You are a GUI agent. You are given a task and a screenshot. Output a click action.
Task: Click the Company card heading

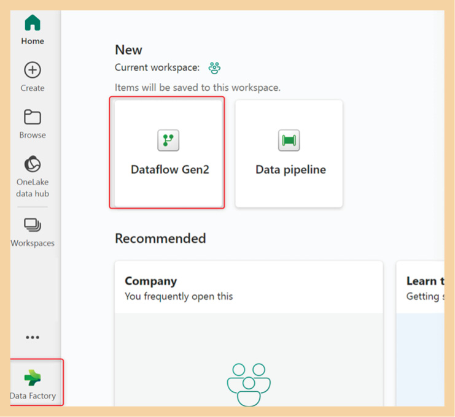pos(151,281)
